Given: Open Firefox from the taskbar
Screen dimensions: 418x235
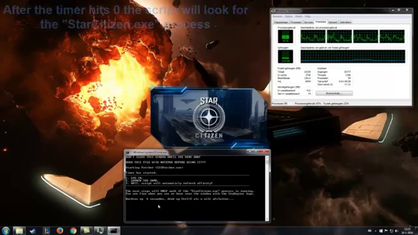Looking at the screenshot, I should pos(60,231).
